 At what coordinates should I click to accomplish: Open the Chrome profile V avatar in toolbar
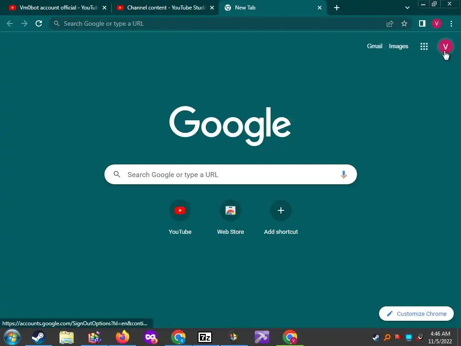437,23
